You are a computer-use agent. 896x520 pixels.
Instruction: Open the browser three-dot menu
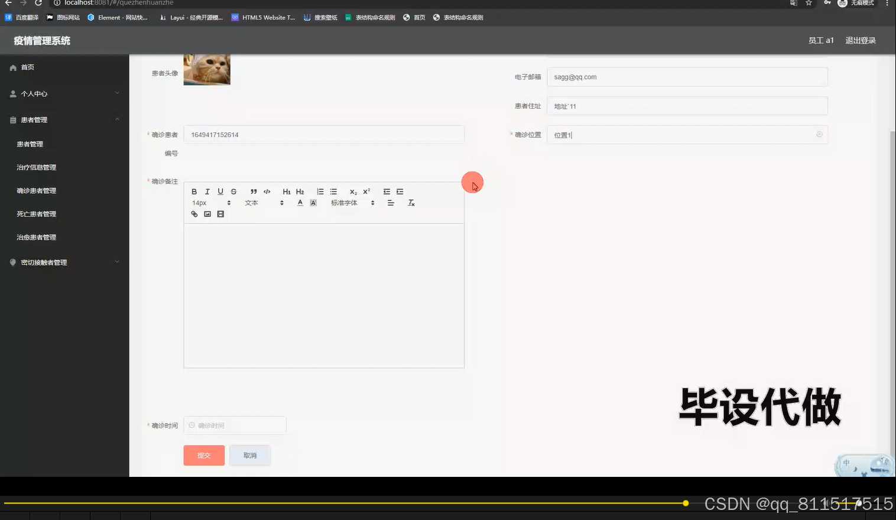[x=887, y=3]
